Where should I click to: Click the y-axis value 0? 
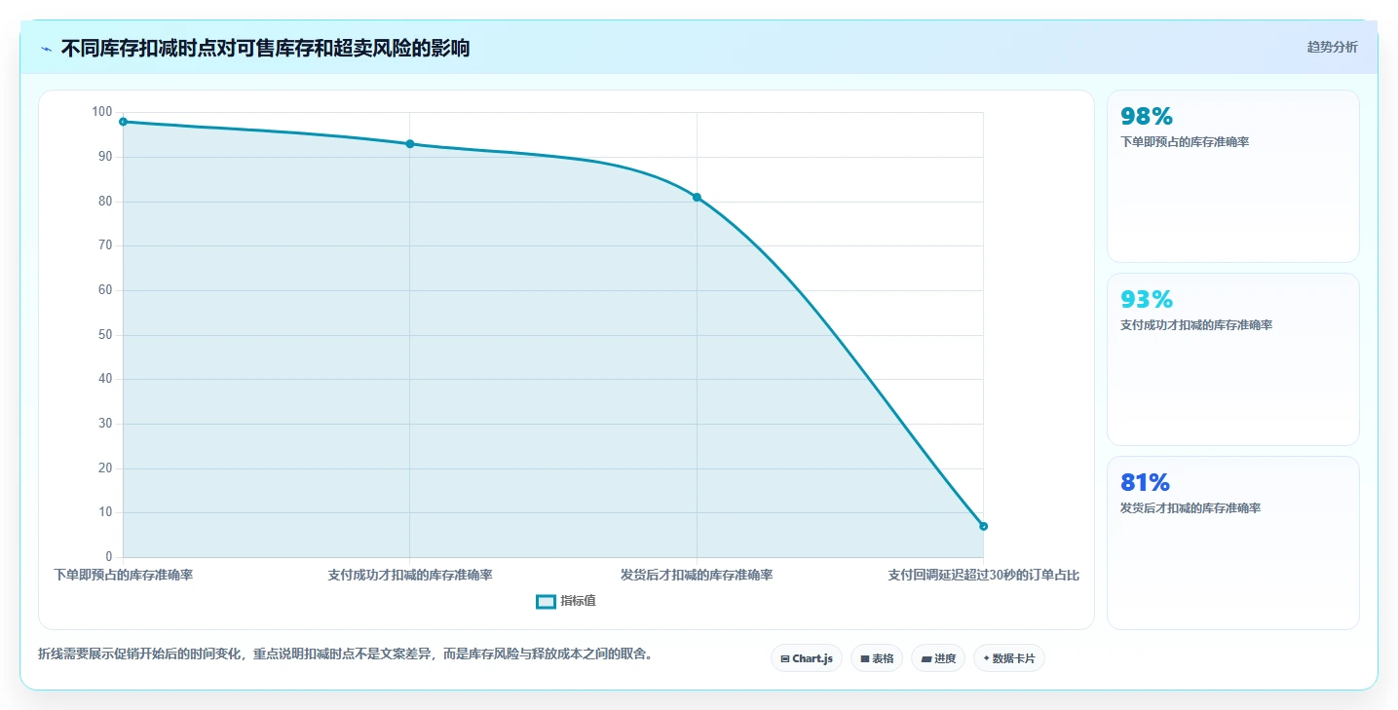[109, 557]
